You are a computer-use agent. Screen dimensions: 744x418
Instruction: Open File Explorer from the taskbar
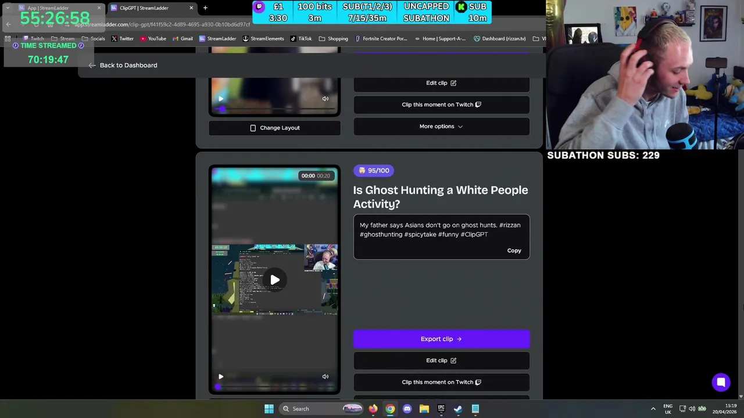click(424, 409)
